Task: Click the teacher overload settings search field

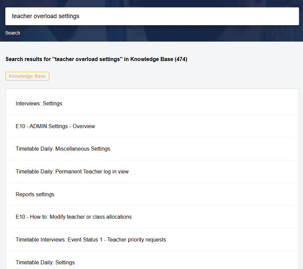Action: click(152, 16)
